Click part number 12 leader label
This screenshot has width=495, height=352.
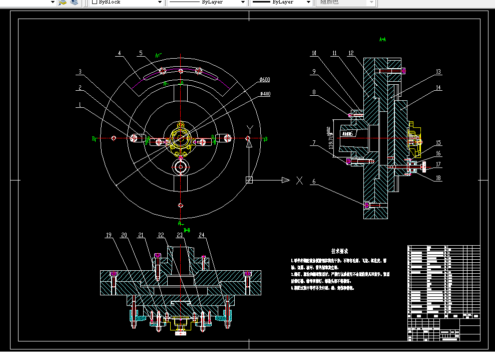tap(351, 53)
